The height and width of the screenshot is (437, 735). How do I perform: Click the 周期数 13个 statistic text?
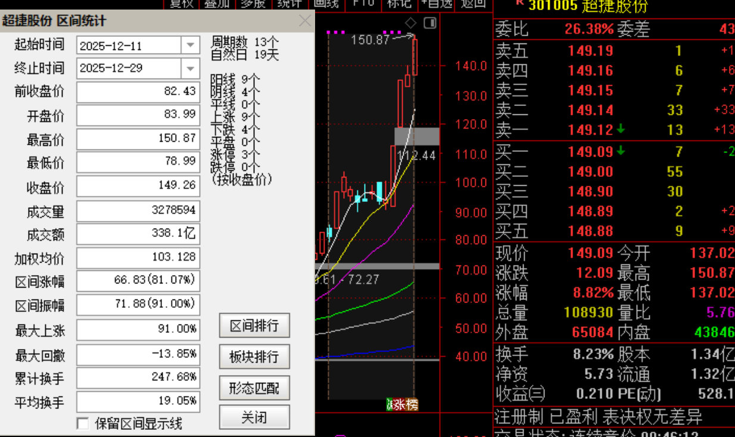tap(245, 42)
